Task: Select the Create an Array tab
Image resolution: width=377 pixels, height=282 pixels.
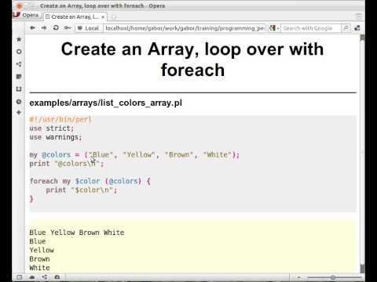Action: [75, 17]
